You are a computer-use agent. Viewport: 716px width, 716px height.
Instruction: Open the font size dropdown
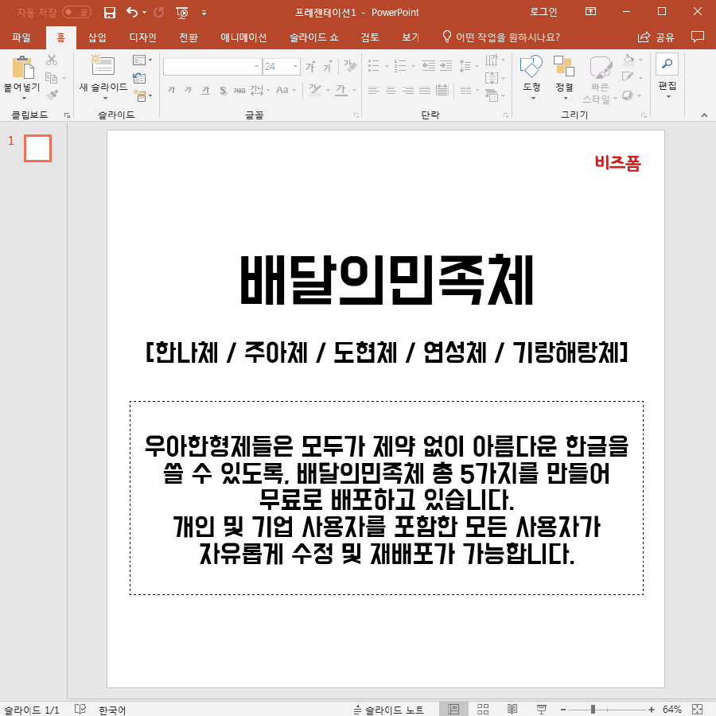[x=294, y=66]
